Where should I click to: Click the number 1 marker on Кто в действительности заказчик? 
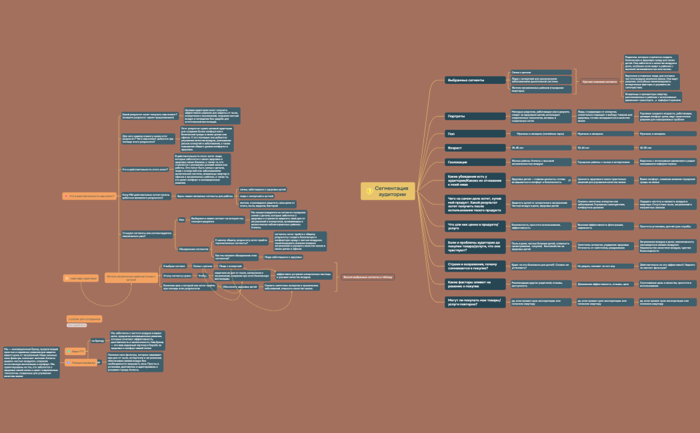point(65,196)
